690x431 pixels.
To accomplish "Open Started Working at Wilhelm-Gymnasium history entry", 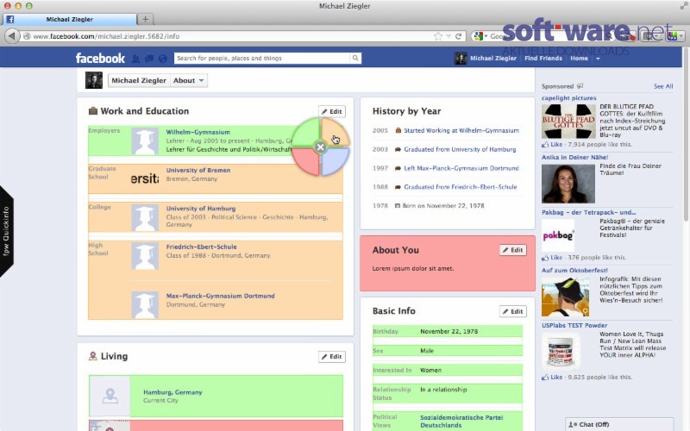I will [461, 131].
